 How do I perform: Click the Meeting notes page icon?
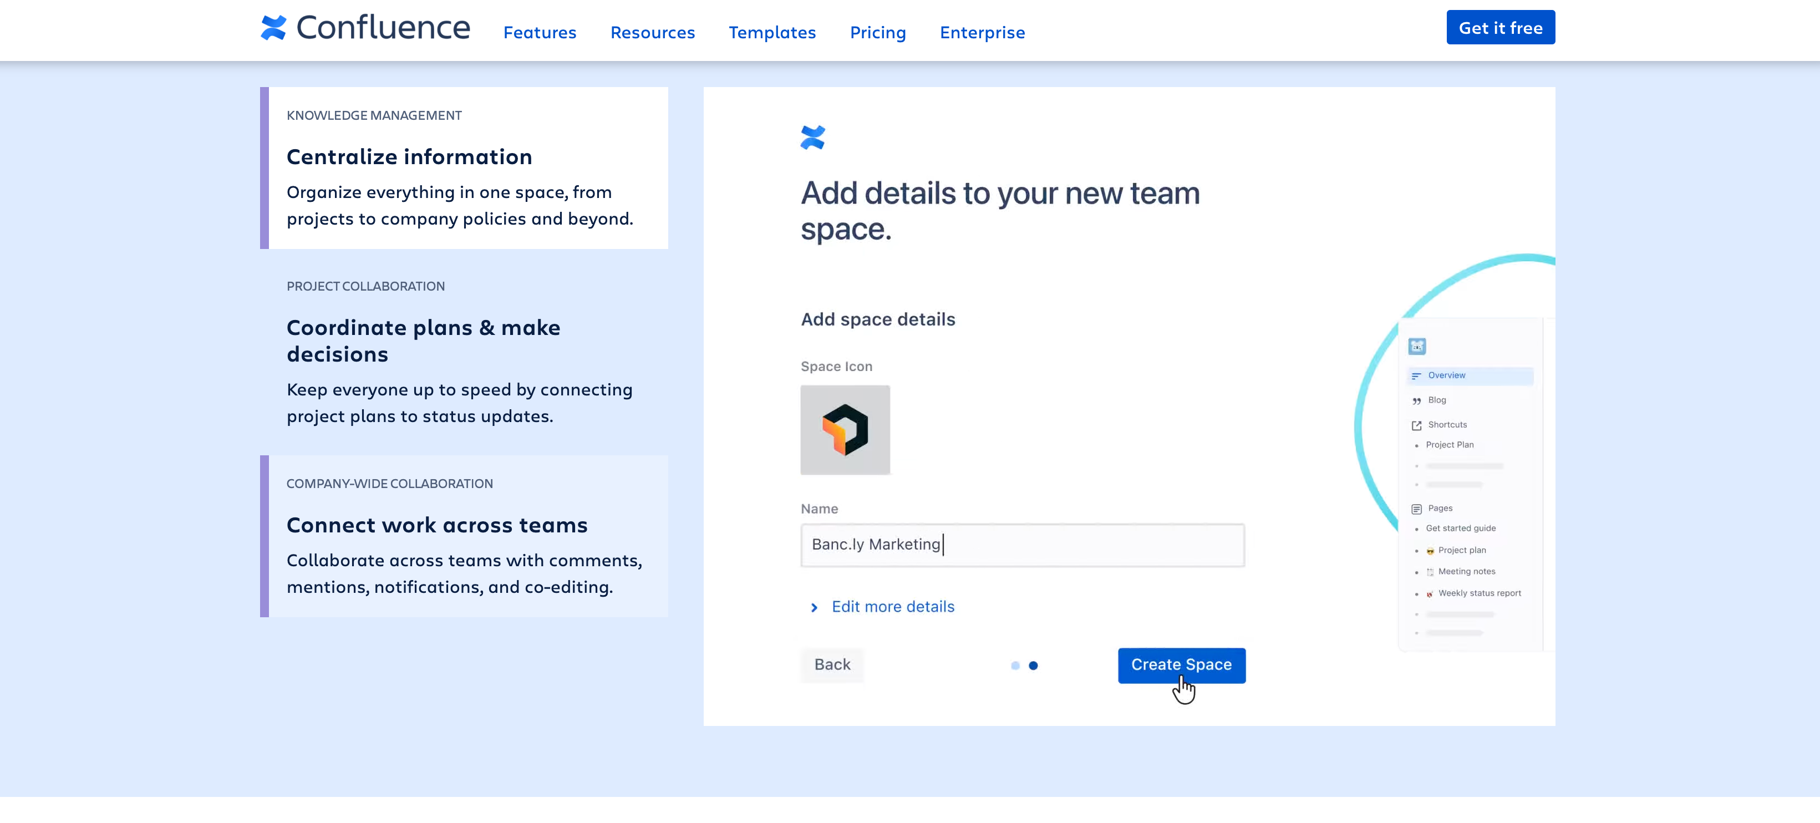[1430, 572]
